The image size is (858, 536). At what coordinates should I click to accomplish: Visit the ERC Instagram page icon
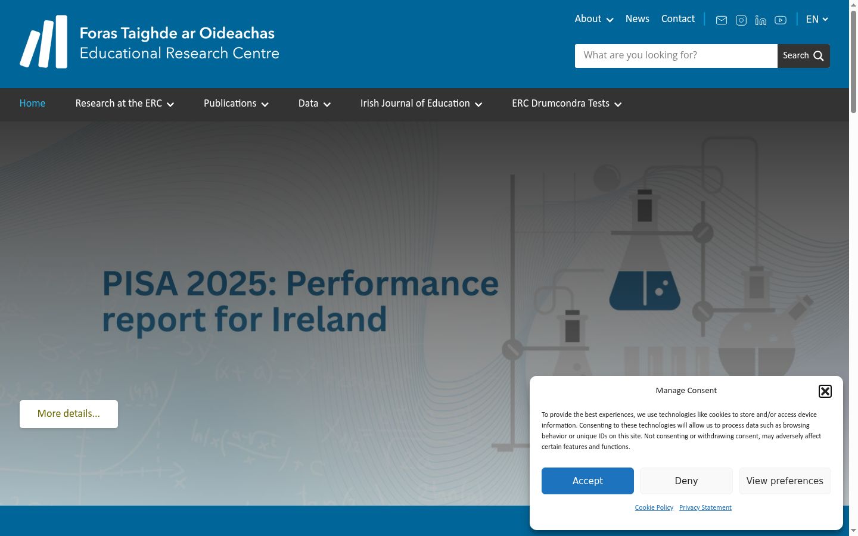741,20
